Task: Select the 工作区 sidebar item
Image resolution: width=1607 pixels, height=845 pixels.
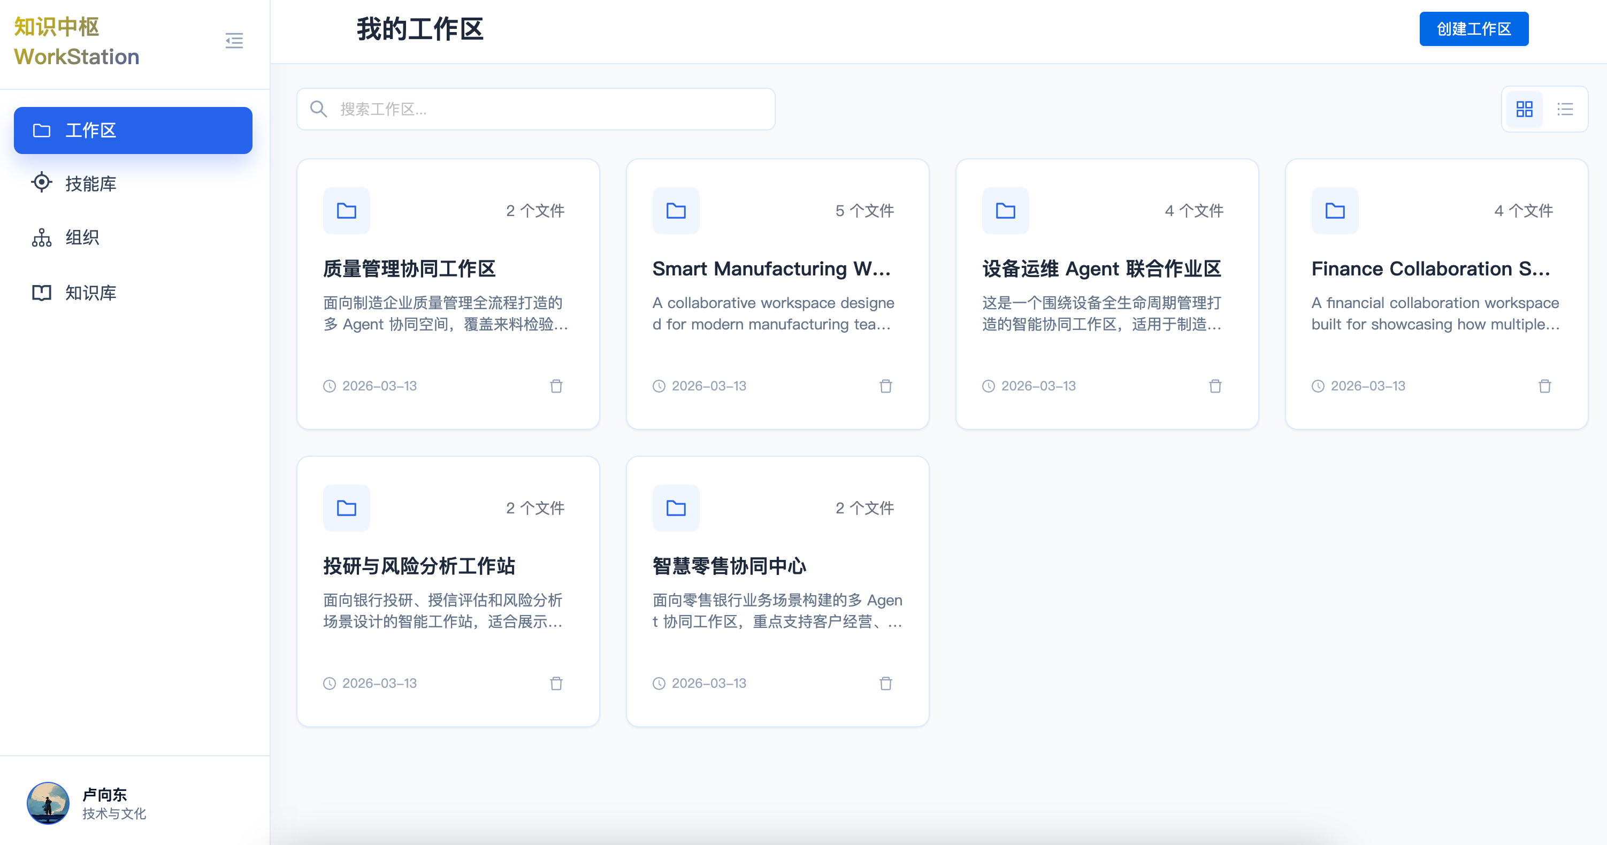Action: click(x=133, y=130)
